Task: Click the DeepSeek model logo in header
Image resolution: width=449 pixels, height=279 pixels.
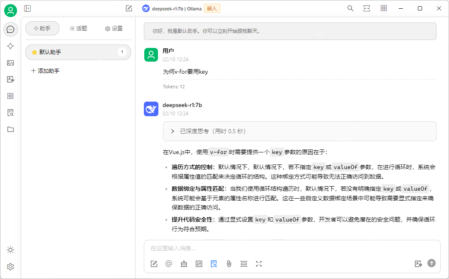Action: (x=146, y=9)
